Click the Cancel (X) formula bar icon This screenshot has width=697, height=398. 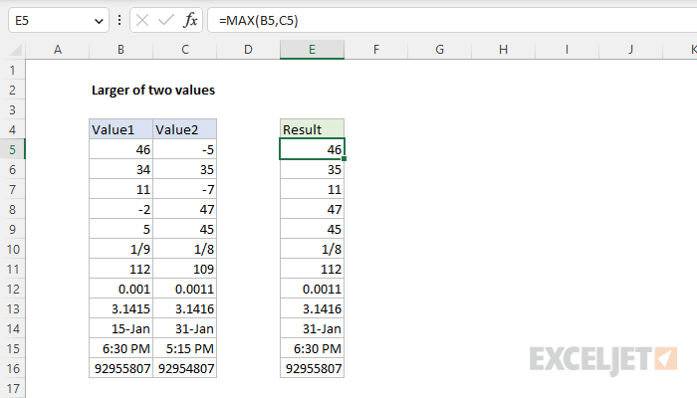click(142, 20)
